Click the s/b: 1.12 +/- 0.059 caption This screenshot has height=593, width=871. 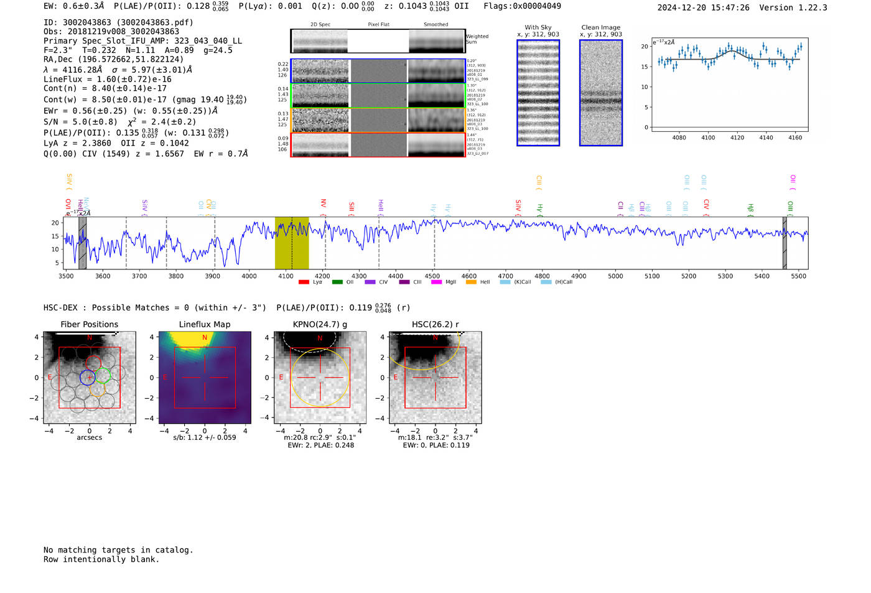click(205, 437)
